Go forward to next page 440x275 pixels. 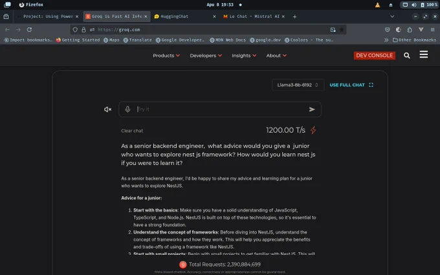(x=18, y=30)
